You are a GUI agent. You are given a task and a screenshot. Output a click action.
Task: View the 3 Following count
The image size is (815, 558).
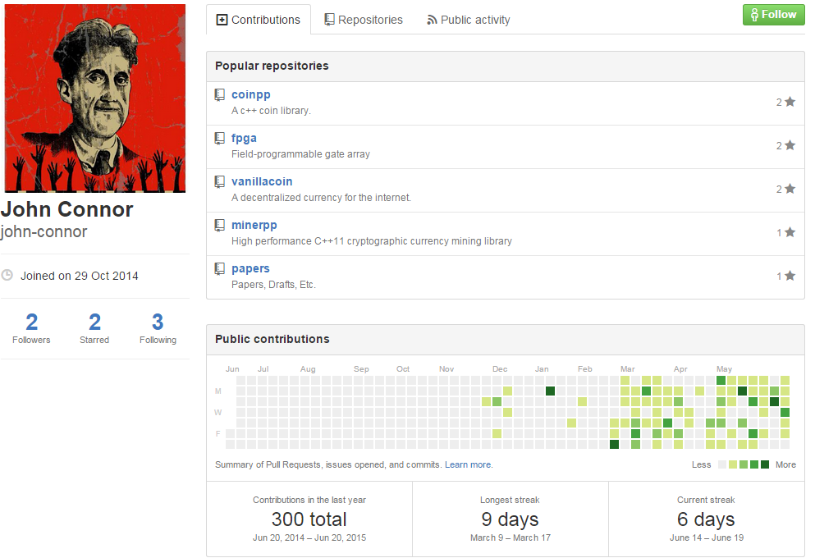point(158,328)
